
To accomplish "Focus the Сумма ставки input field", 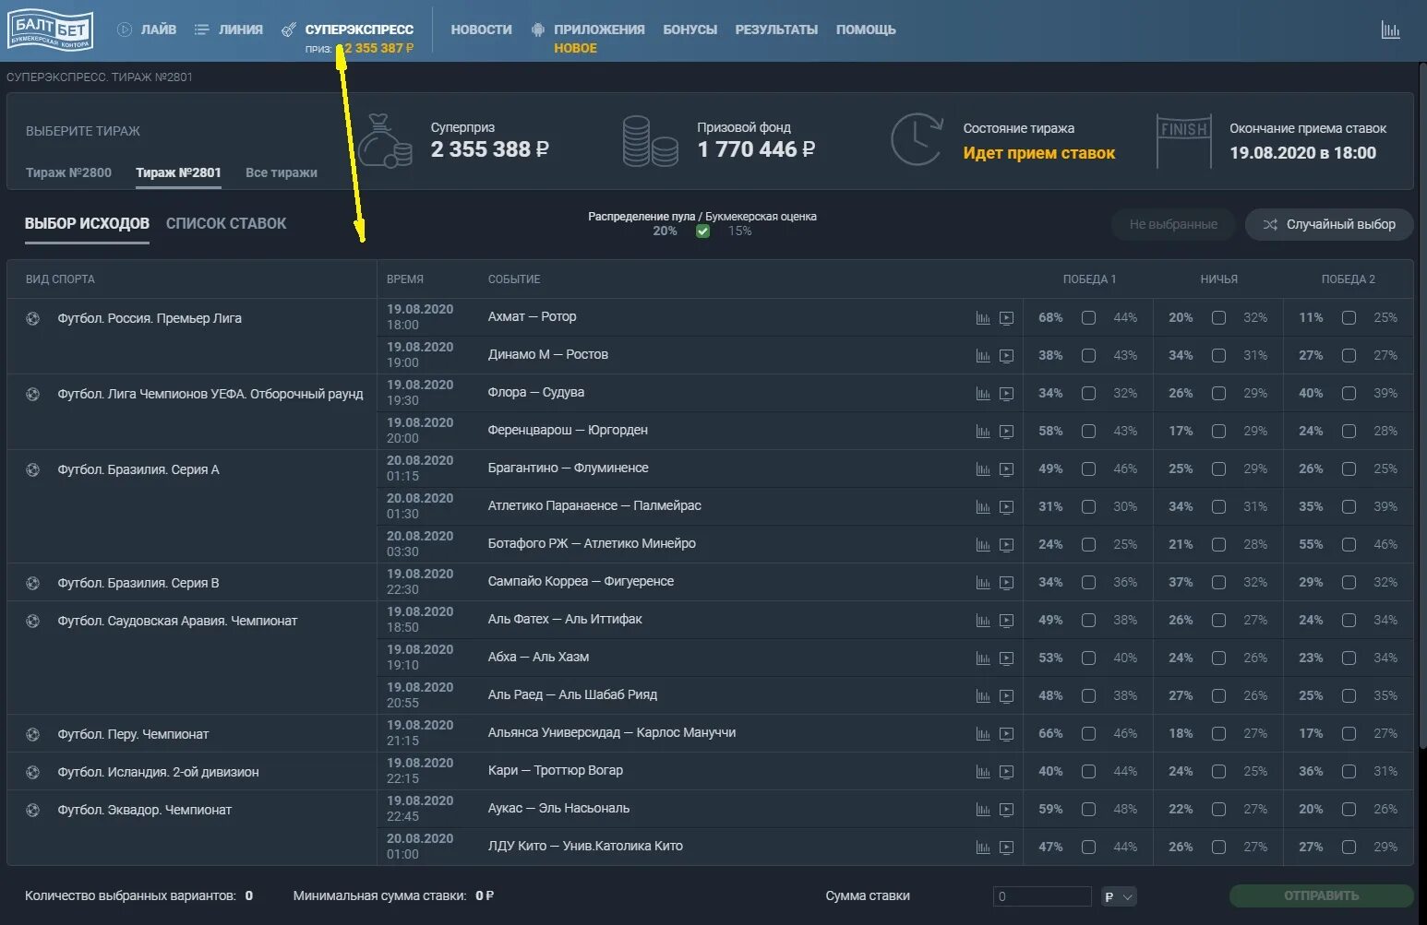I will 1042,896.
